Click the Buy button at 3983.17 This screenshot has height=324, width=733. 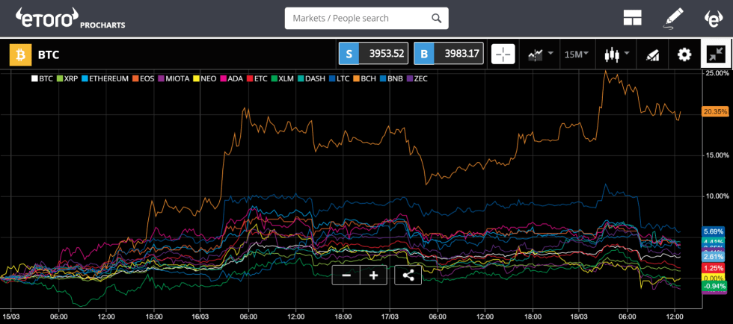[x=448, y=54]
